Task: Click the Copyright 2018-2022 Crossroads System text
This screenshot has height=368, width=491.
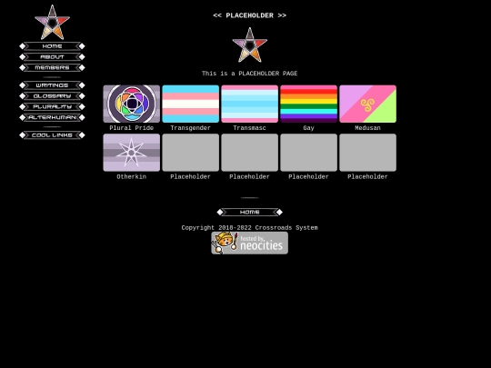Action: 249,228
